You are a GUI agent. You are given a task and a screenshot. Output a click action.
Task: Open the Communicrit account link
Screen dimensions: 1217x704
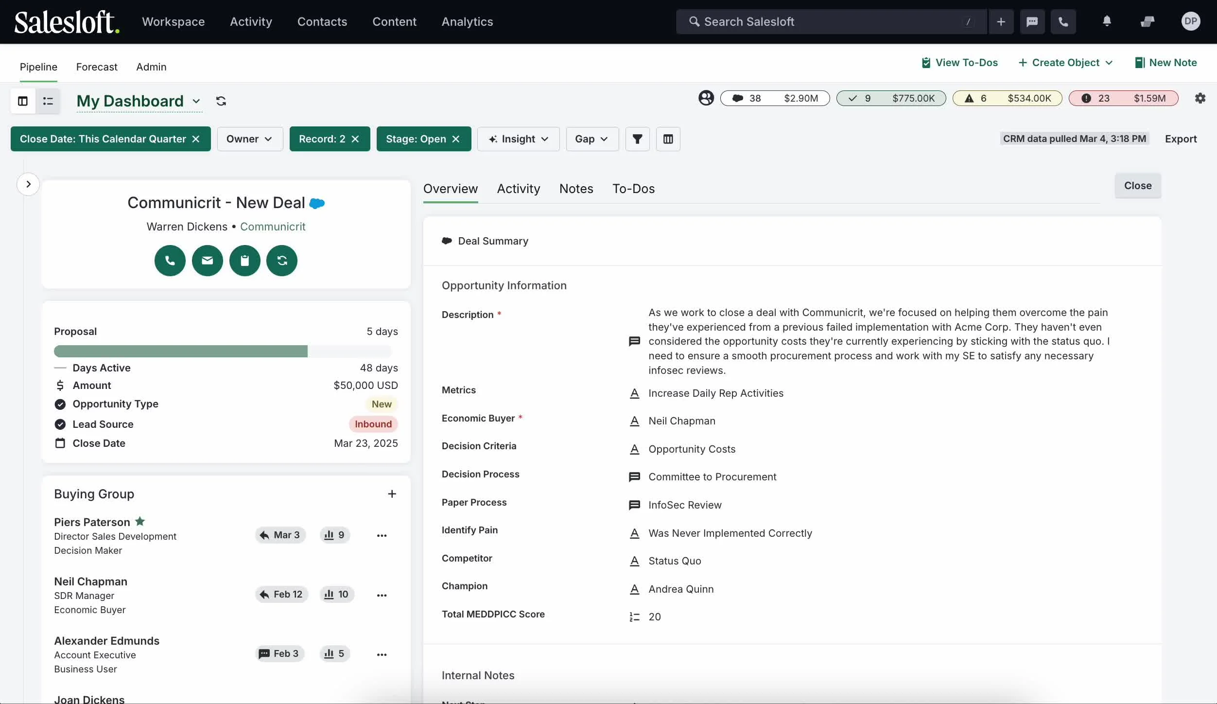273,227
